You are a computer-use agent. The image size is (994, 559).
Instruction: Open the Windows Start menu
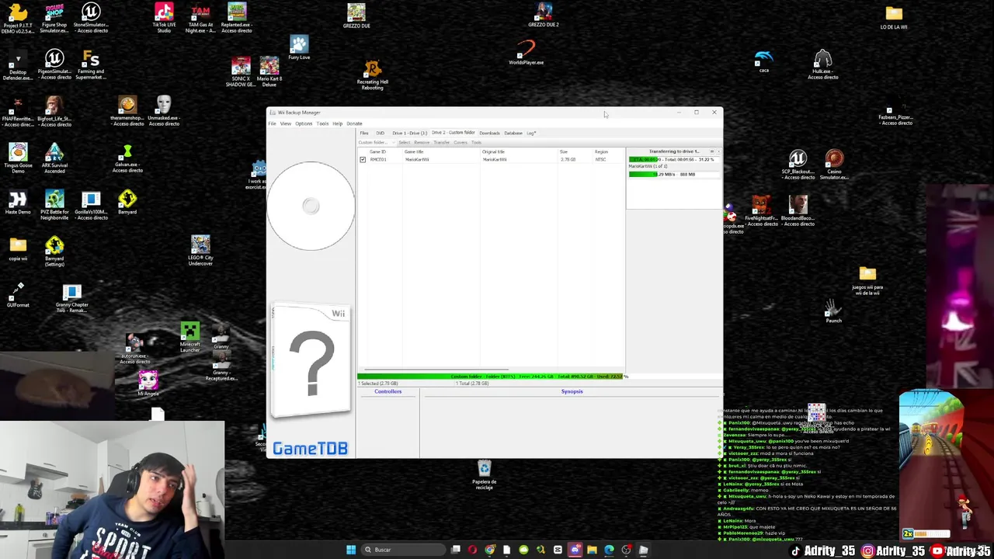click(x=351, y=550)
